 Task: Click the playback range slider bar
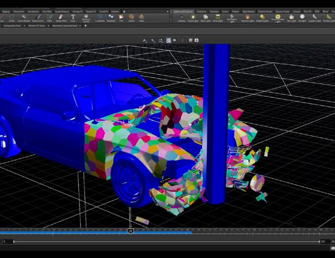[x=167, y=241]
